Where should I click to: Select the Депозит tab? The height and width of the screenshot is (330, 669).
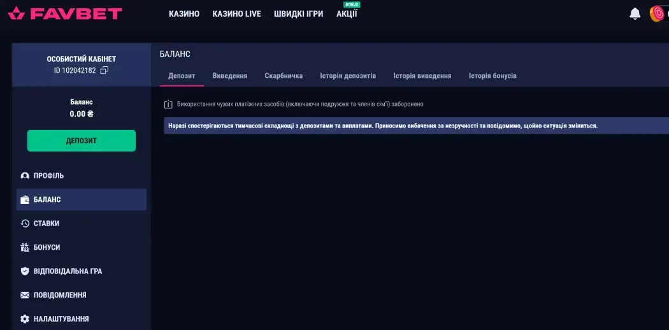(x=182, y=76)
